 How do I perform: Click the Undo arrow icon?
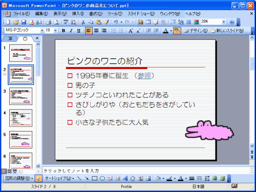tap(116, 22)
